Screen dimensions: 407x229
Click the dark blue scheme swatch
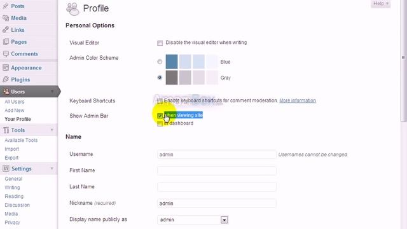click(172, 62)
